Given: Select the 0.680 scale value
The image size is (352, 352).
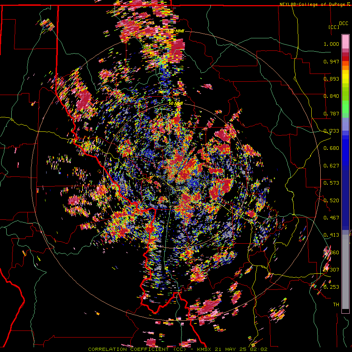Looking at the screenshot, I should (x=331, y=148).
